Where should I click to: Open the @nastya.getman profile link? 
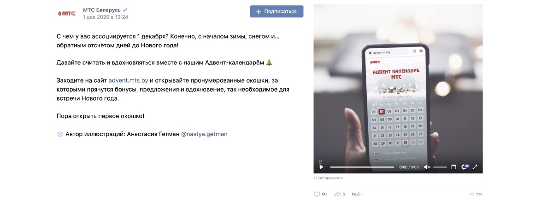coord(204,134)
